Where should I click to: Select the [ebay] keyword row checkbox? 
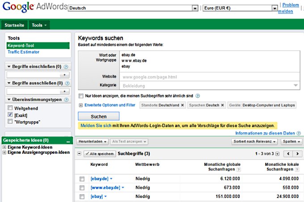coord(82,197)
